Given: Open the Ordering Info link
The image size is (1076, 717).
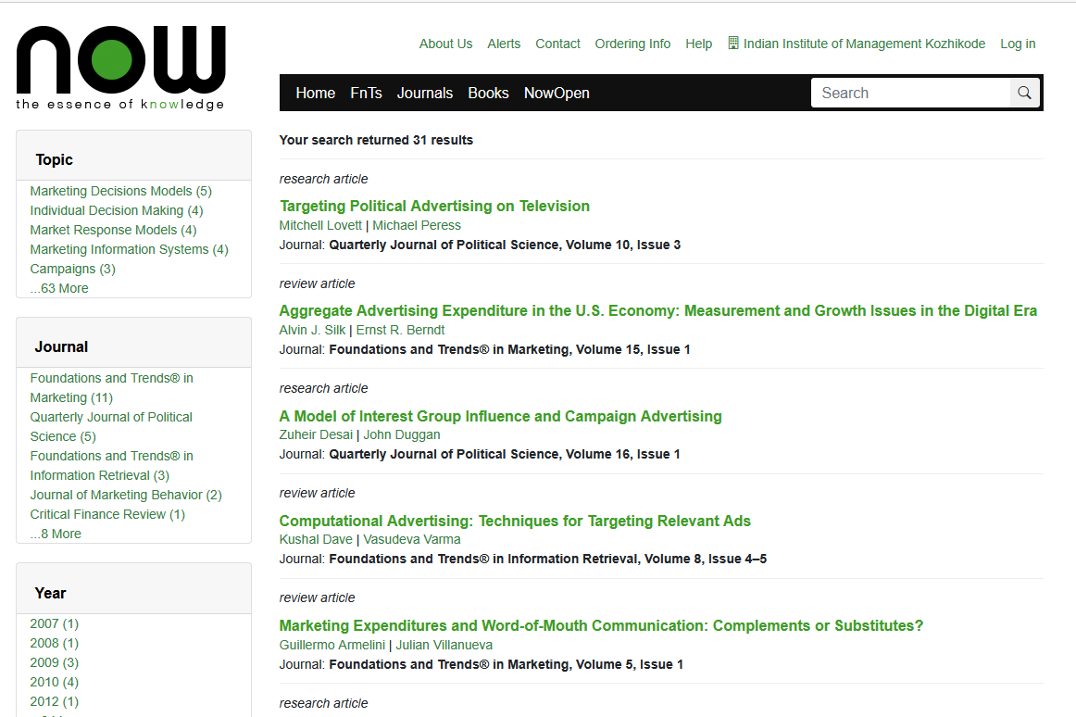Looking at the screenshot, I should (632, 44).
